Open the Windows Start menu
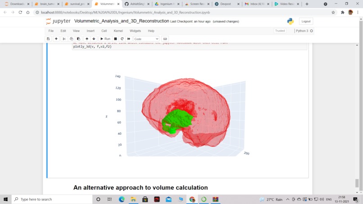 (5, 199)
